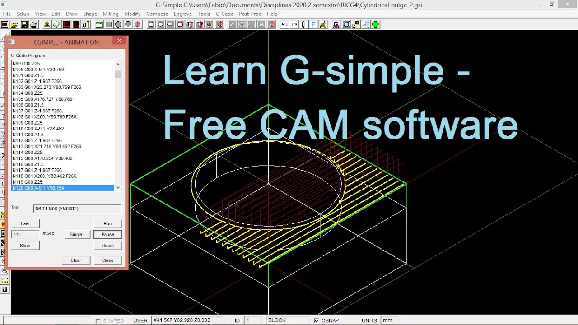Screen dimensions: 578x325
Task: Click the gray square shape icon
Action: pyautogui.click(x=108, y=24)
